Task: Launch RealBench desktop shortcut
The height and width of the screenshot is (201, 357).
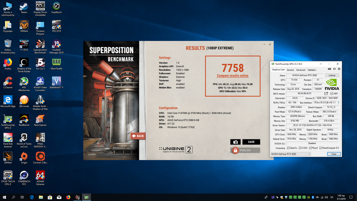Action: click(x=24, y=120)
